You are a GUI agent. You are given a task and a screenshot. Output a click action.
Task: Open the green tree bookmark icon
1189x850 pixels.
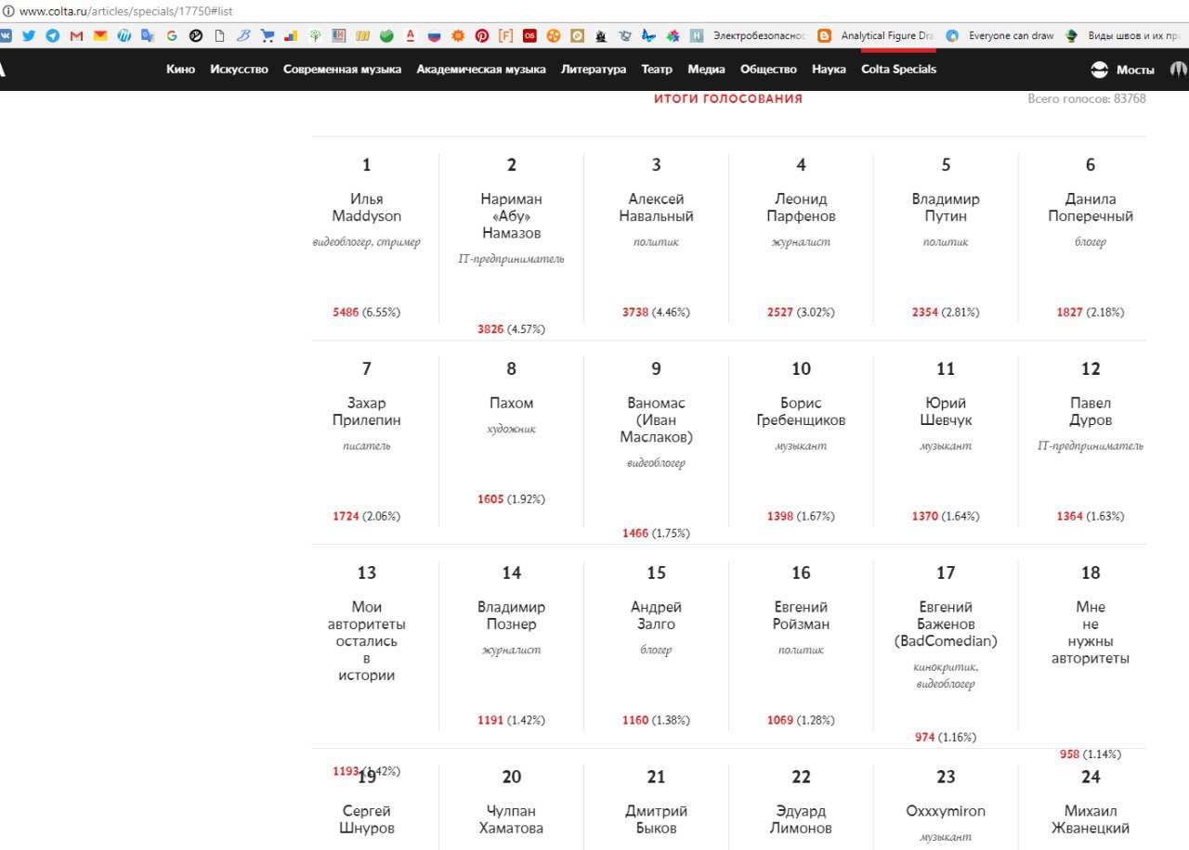tap(316, 36)
